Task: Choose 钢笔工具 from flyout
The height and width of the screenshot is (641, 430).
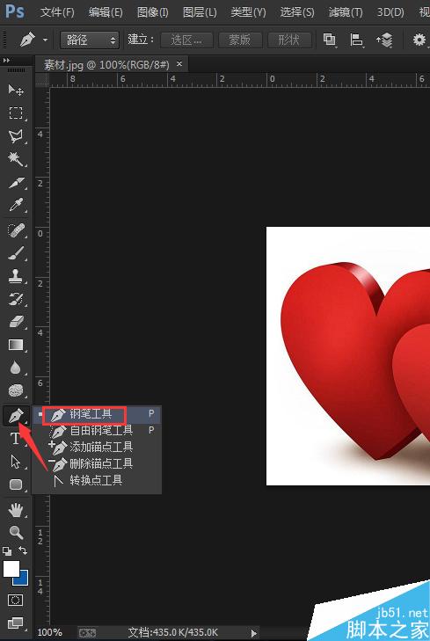Action: pyautogui.click(x=97, y=414)
